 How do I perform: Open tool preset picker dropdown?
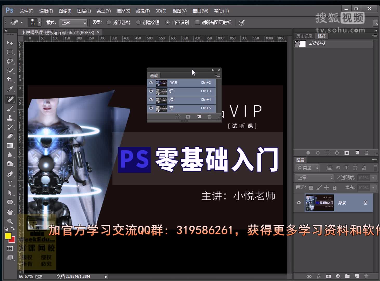tap(22, 22)
